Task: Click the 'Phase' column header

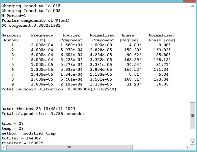Action: [x=128, y=35]
